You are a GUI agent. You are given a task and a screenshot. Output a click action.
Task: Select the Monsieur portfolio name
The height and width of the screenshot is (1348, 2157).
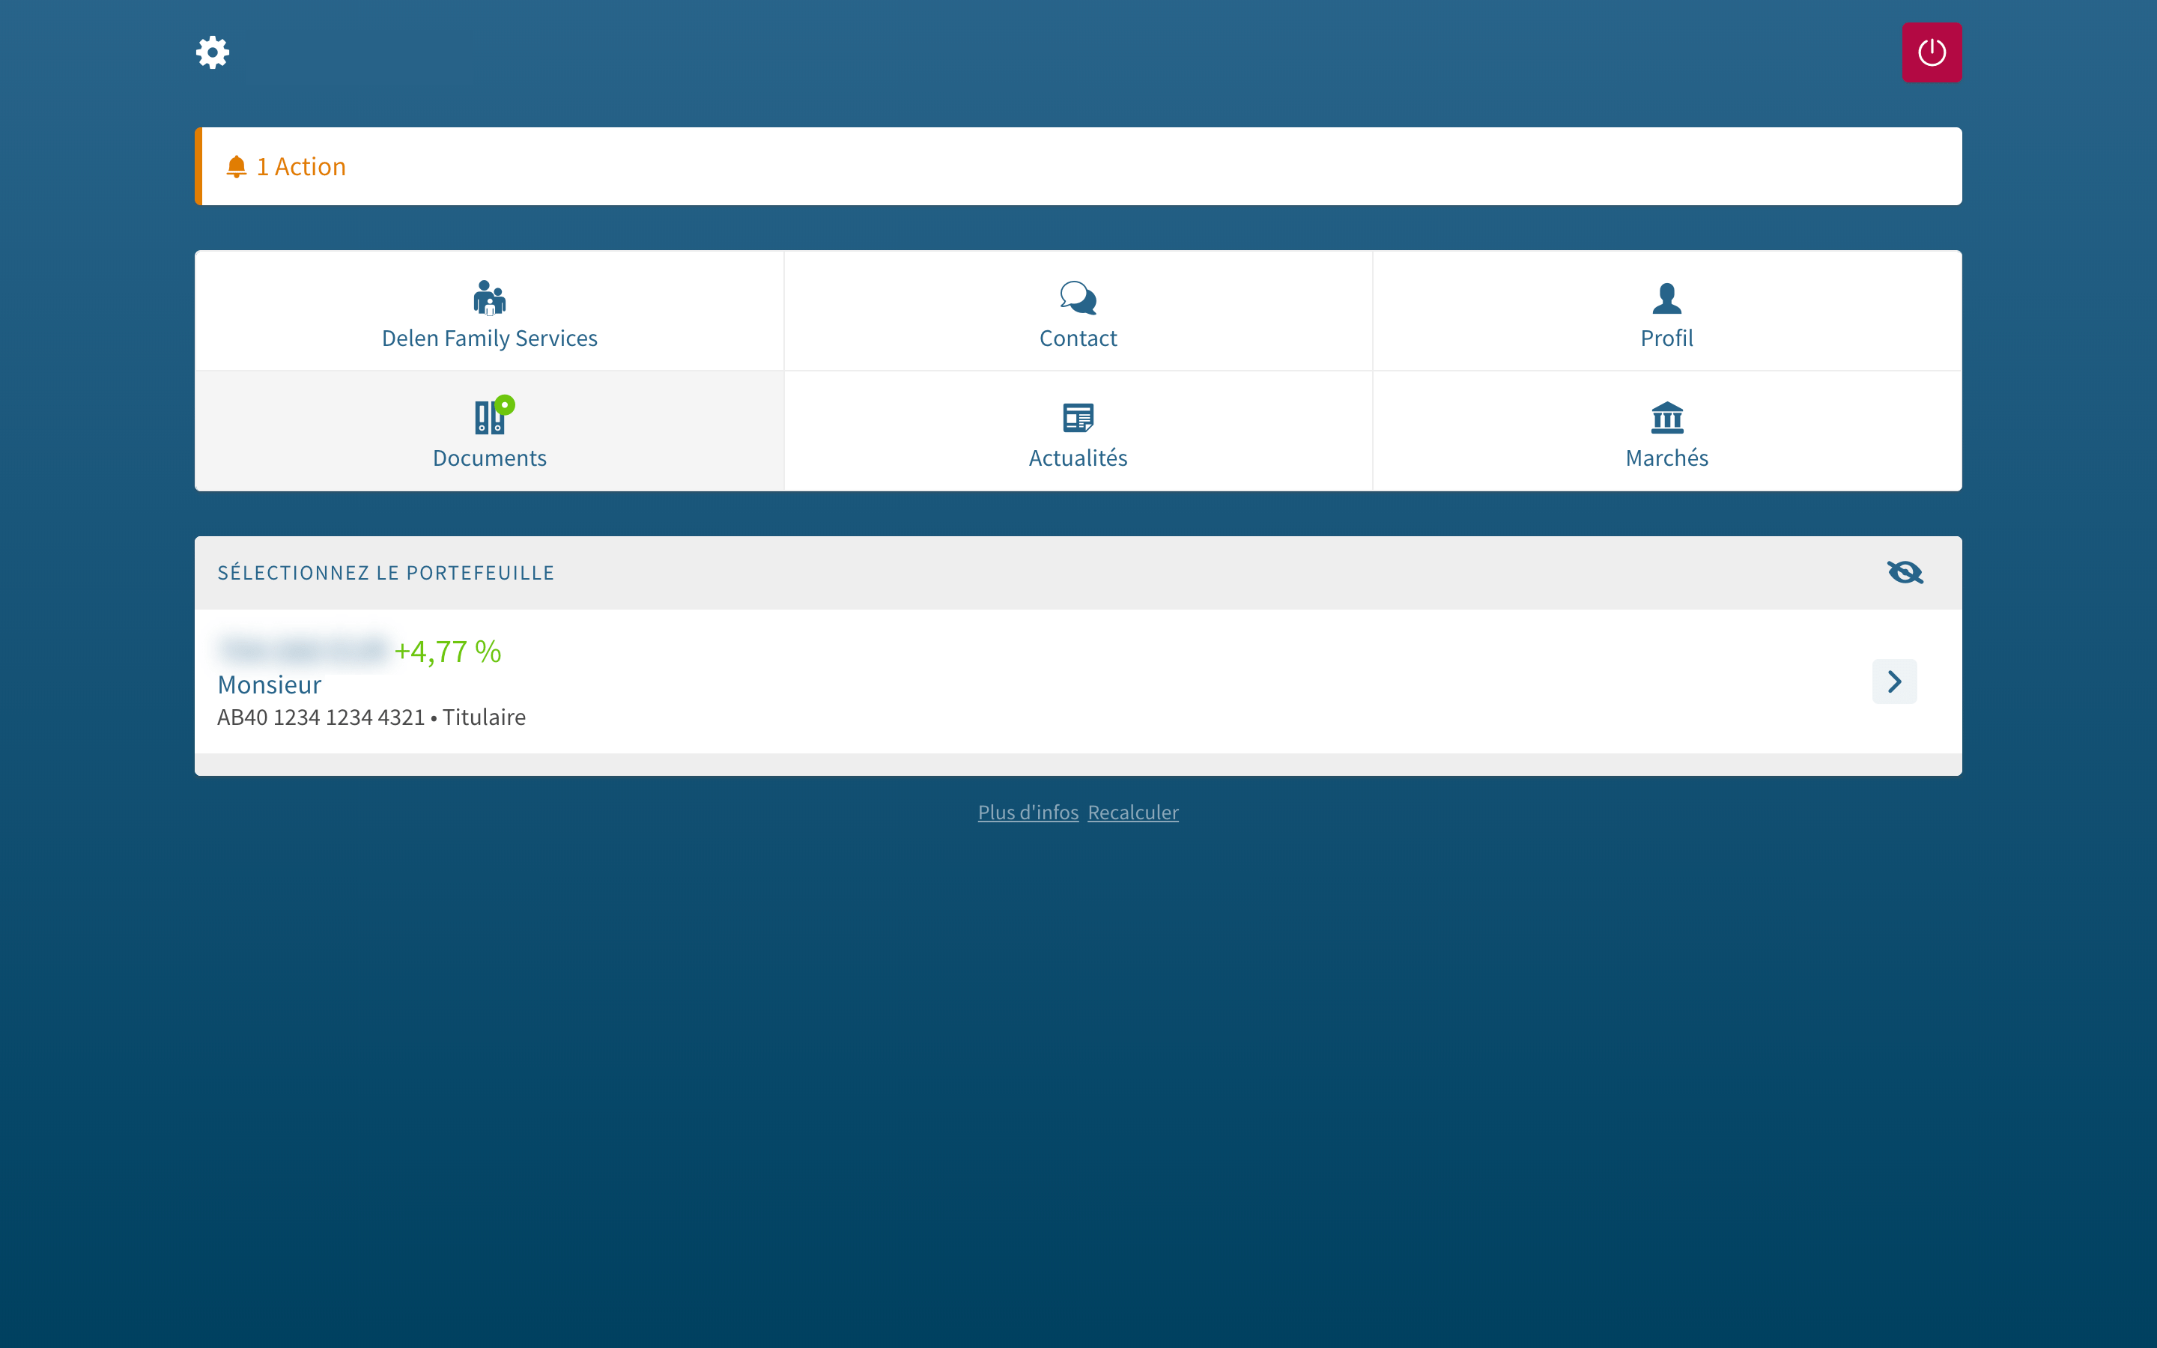(269, 684)
